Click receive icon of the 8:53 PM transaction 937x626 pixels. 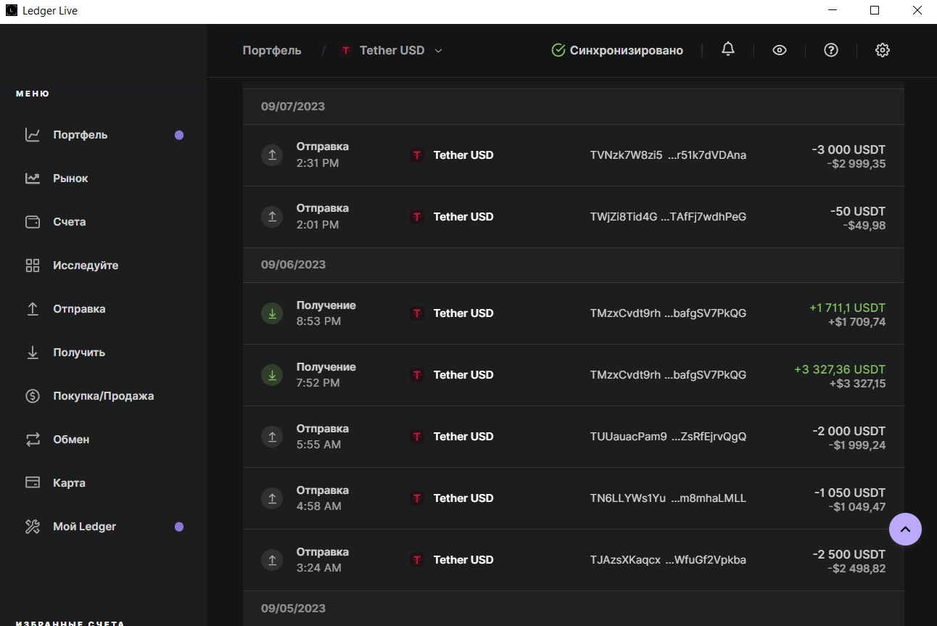(x=272, y=313)
